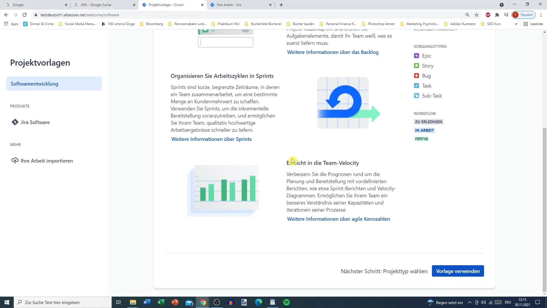Select the IN ARBEIT workflow status
The width and height of the screenshot is (547, 308).
[x=424, y=130]
